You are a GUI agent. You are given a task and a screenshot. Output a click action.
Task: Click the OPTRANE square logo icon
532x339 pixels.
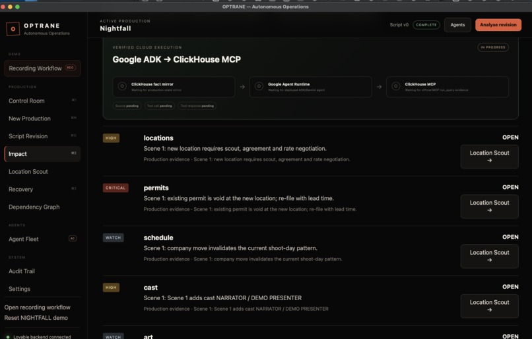pos(13,29)
